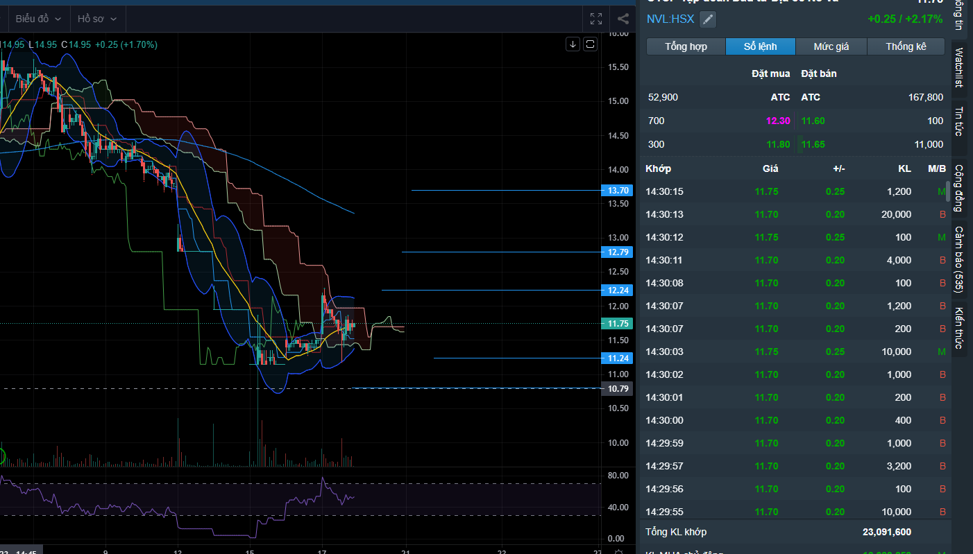The height and width of the screenshot is (554, 973).
Task: Click the 11.75 current price axis label
Action: pos(618,324)
